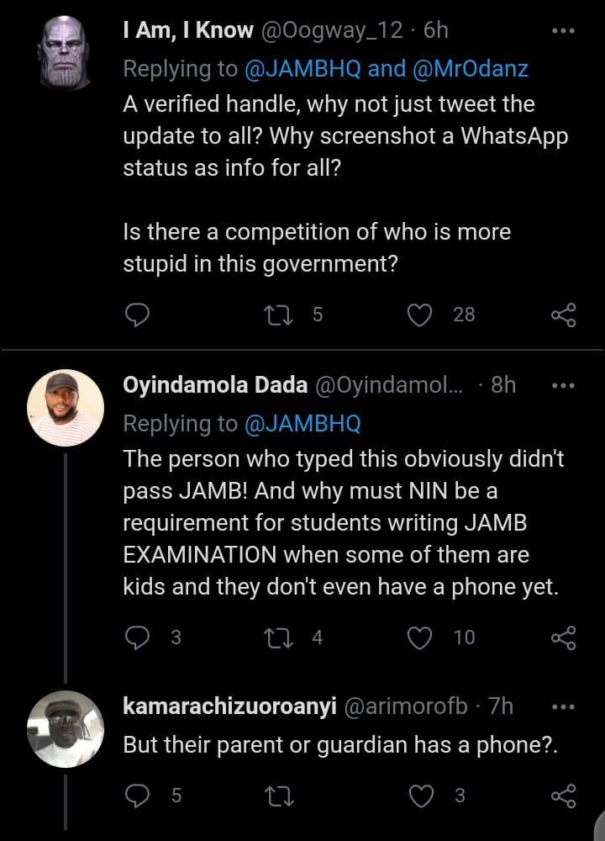Viewport: 605px width, 841px height.
Task: Open @JAMBHQ link in Oyindamola's reply
Action: pyautogui.click(x=302, y=424)
